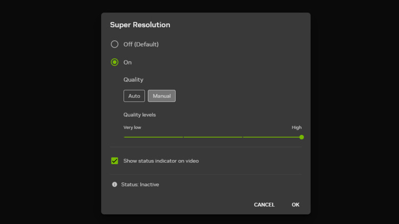
Task: Click the "Show status indicator on video" label
Action: [161, 161]
